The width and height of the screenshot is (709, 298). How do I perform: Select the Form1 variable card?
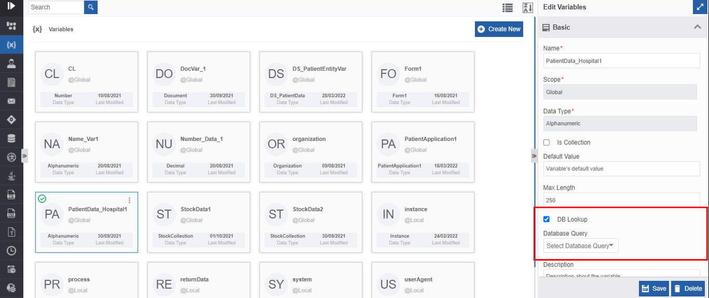click(x=423, y=82)
